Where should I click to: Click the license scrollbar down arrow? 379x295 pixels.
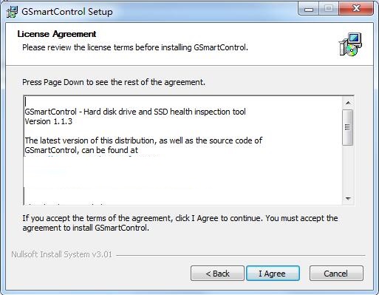(348, 199)
